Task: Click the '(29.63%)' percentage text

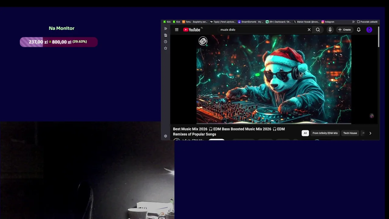Action: pos(80,42)
